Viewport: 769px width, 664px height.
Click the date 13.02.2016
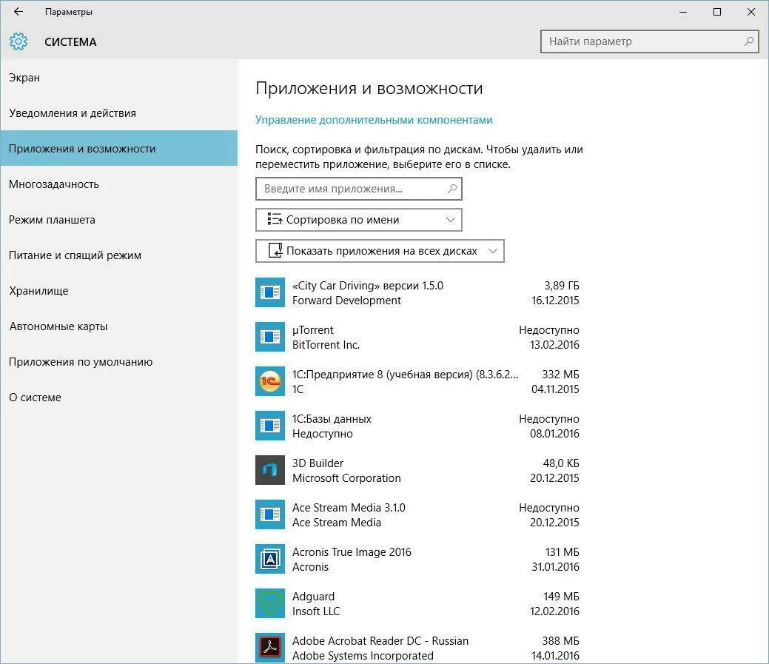coord(554,345)
